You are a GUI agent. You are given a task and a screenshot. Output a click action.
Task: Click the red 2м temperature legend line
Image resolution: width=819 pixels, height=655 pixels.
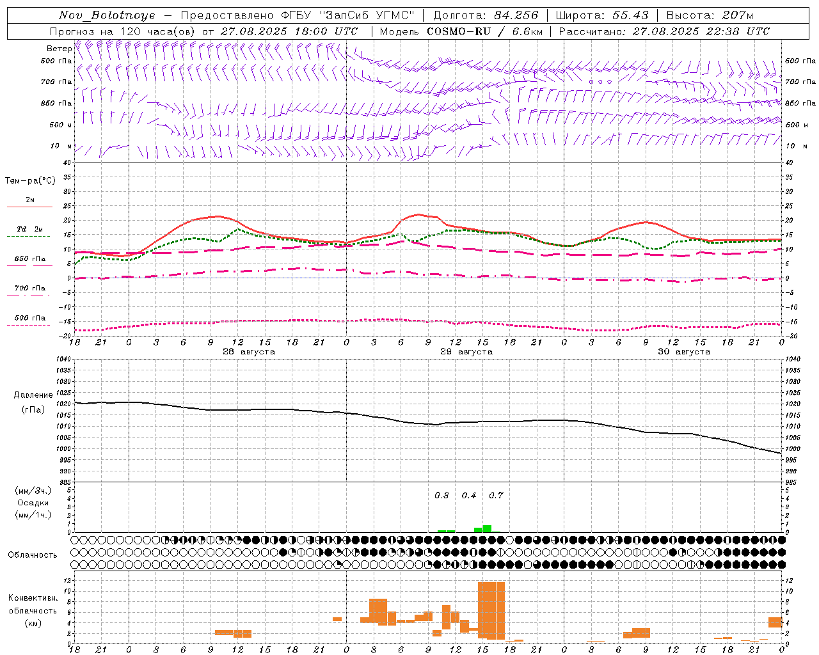click(29, 207)
